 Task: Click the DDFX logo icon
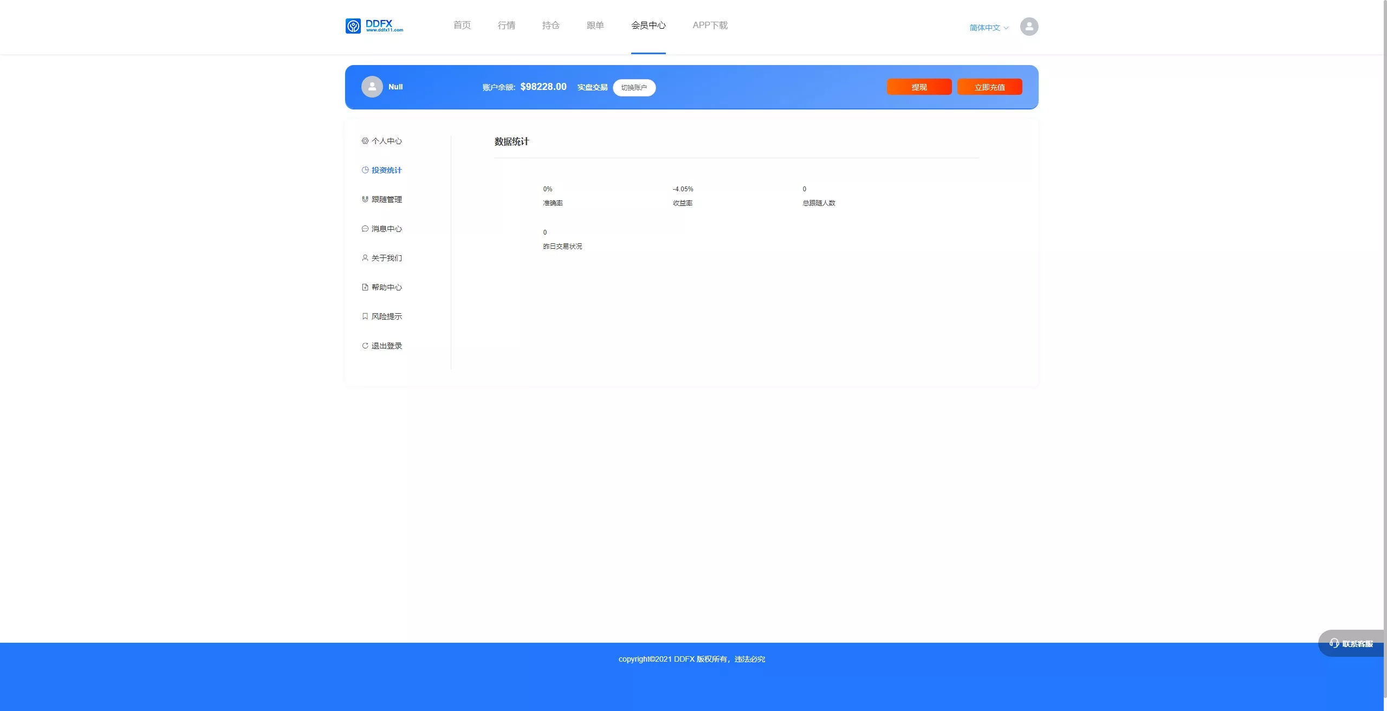[353, 26]
